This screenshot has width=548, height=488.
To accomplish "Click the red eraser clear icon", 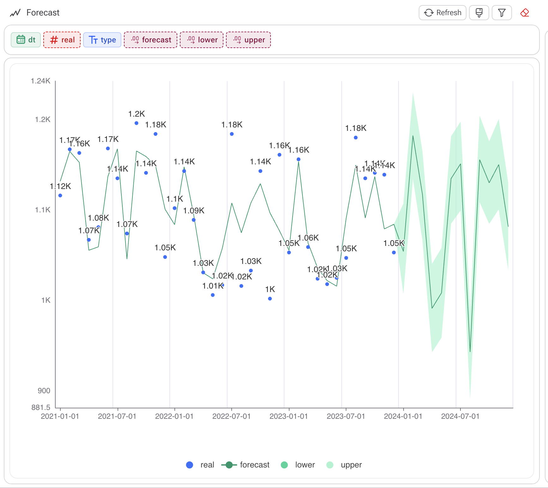I will click(525, 13).
